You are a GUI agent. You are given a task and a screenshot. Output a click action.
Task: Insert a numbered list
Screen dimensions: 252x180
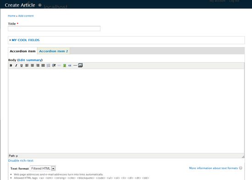coord(49,65)
